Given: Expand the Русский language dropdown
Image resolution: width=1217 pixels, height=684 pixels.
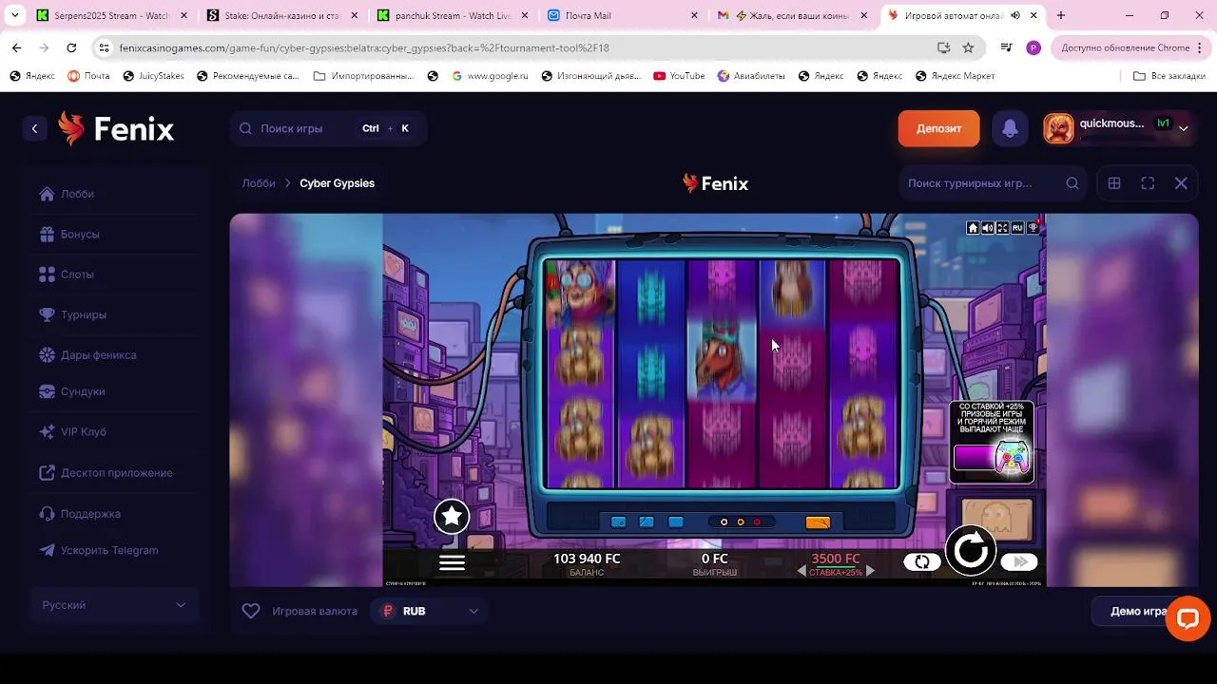Looking at the screenshot, I should [114, 605].
